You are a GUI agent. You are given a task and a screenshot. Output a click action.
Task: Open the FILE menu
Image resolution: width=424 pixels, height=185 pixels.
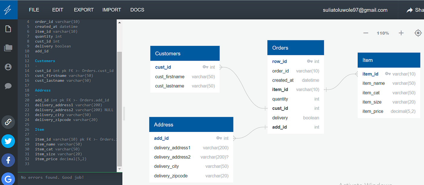coord(34,10)
